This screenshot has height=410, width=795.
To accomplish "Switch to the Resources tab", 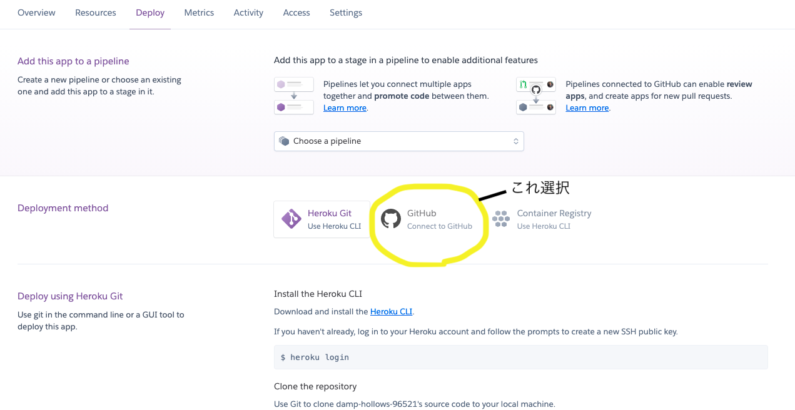I will coord(96,12).
